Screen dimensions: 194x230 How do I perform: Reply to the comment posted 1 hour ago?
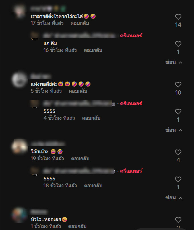77,226
